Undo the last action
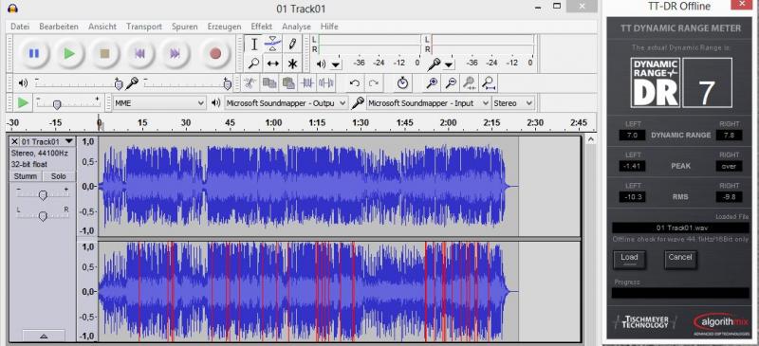Viewport: 759px width, 346px height. [354, 83]
